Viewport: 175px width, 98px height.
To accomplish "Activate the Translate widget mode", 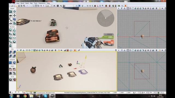I will coord(36,6).
